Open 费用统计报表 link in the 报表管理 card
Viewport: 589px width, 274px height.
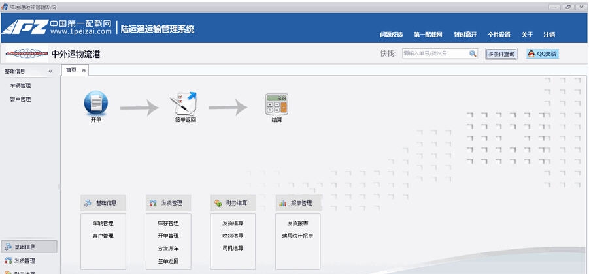(298, 236)
